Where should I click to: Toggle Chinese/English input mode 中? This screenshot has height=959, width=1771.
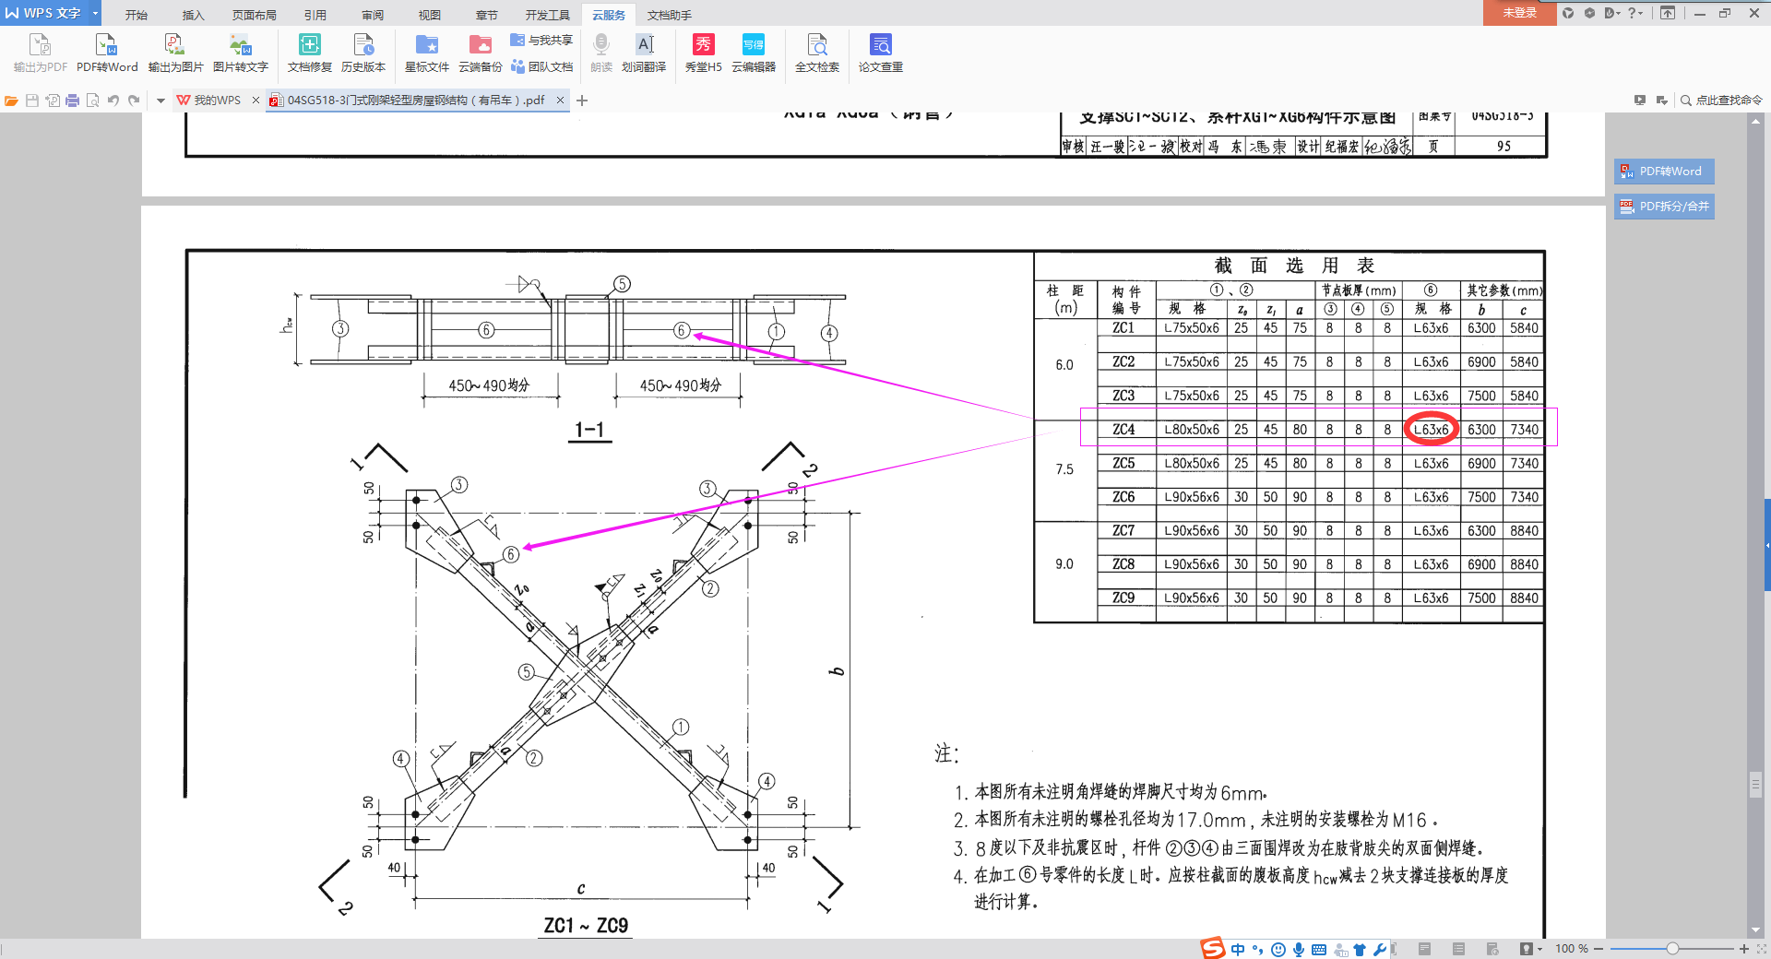[x=1238, y=949]
